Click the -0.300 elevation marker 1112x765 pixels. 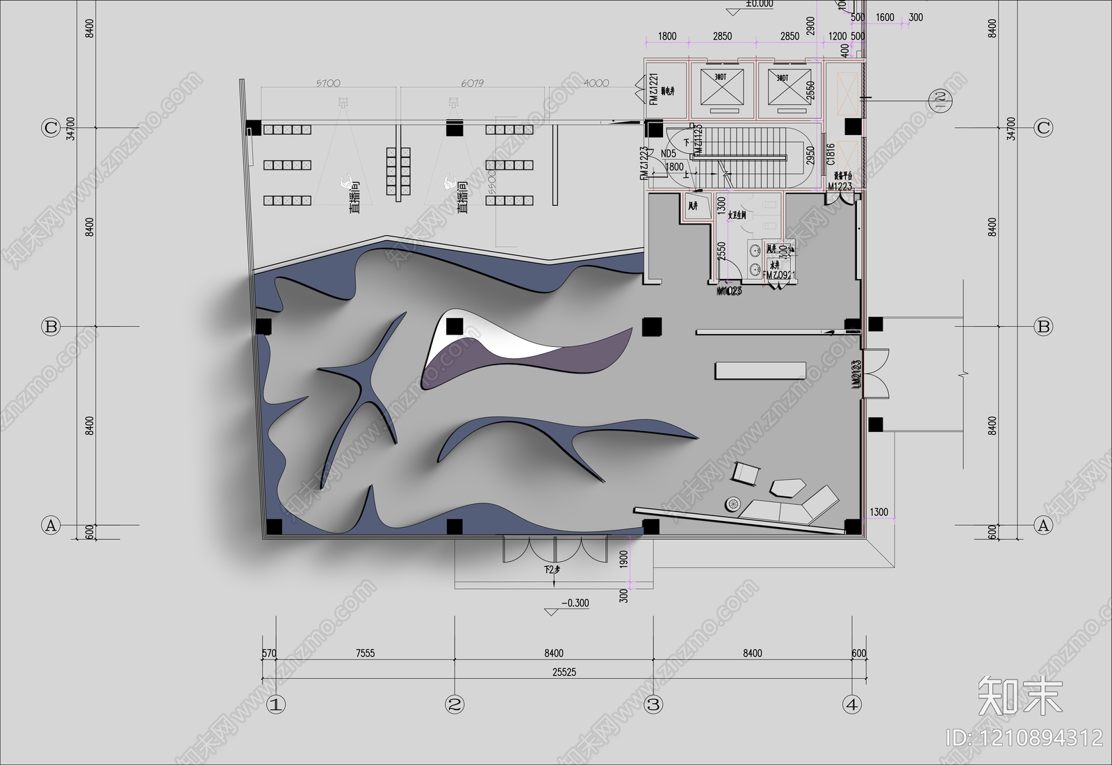(575, 603)
